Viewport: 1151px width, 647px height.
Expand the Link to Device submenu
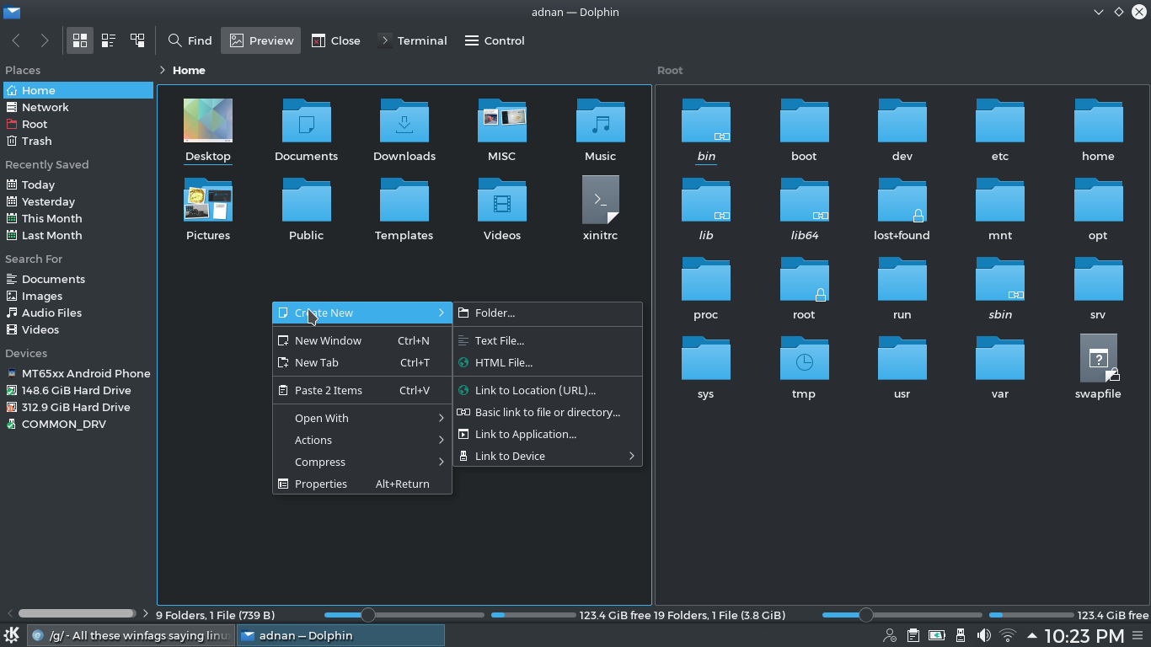(x=548, y=456)
